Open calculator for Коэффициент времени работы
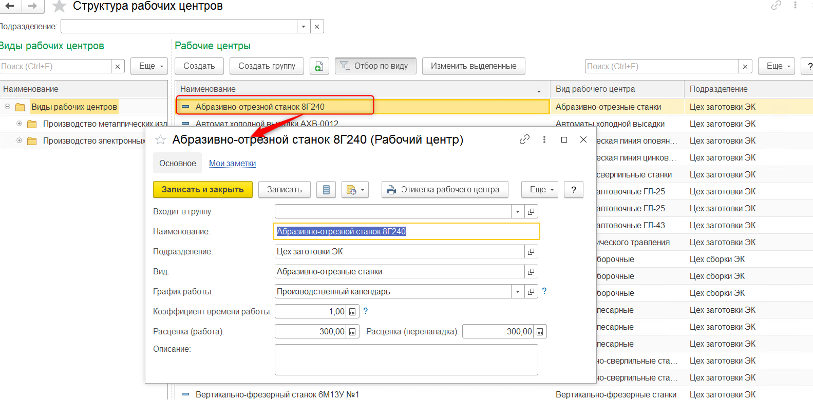The height and width of the screenshot is (400, 813). 352,312
